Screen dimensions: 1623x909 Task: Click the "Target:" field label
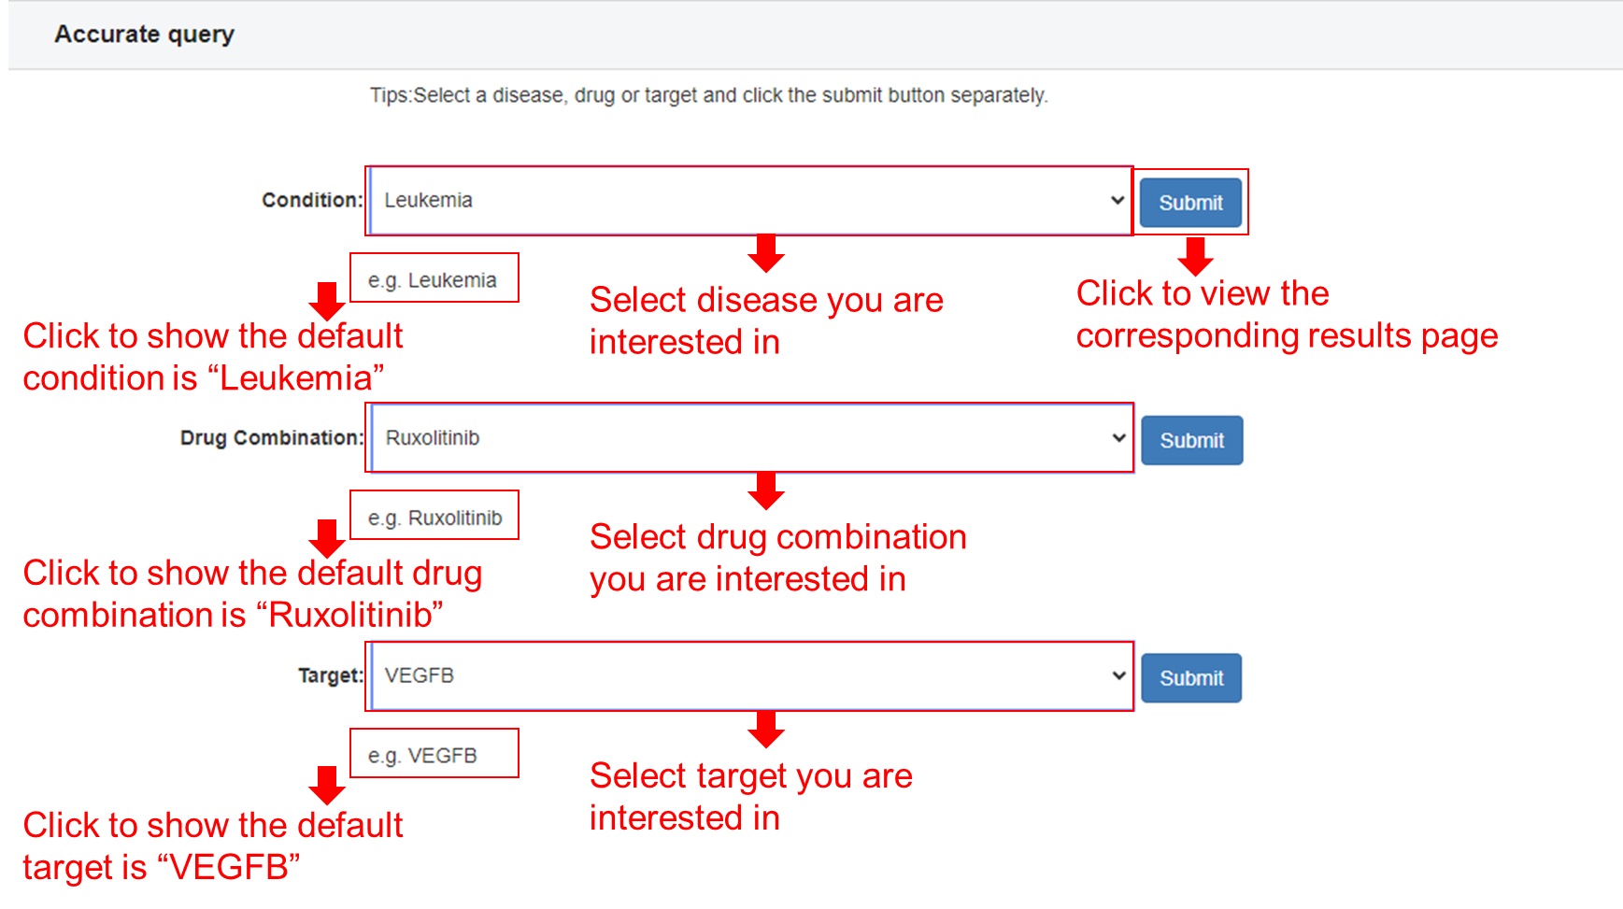(x=331, y=675)
